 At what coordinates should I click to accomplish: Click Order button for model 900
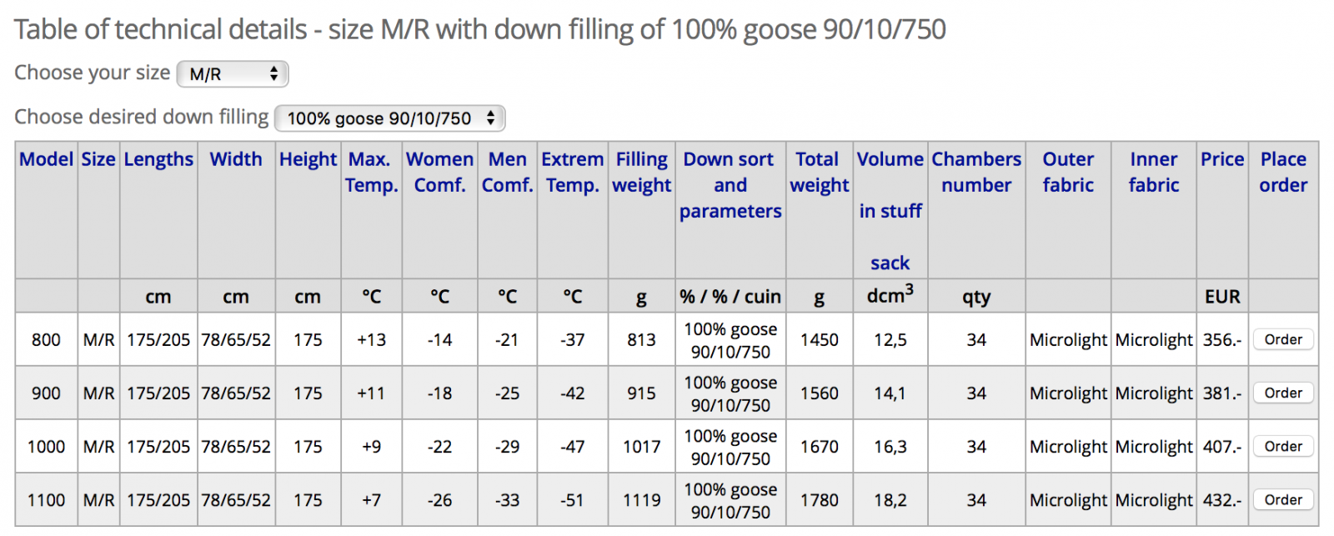[x=1282, y=393]
